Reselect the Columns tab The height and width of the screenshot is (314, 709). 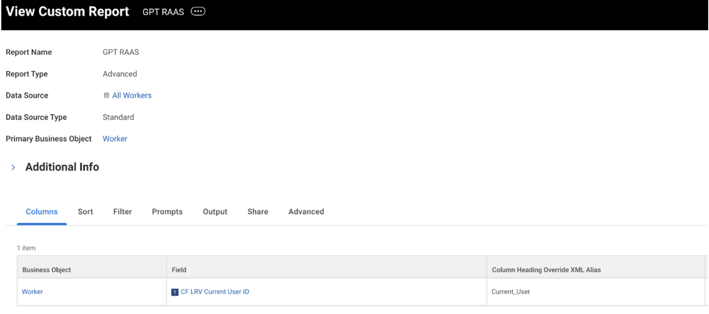tap(41, 212)
